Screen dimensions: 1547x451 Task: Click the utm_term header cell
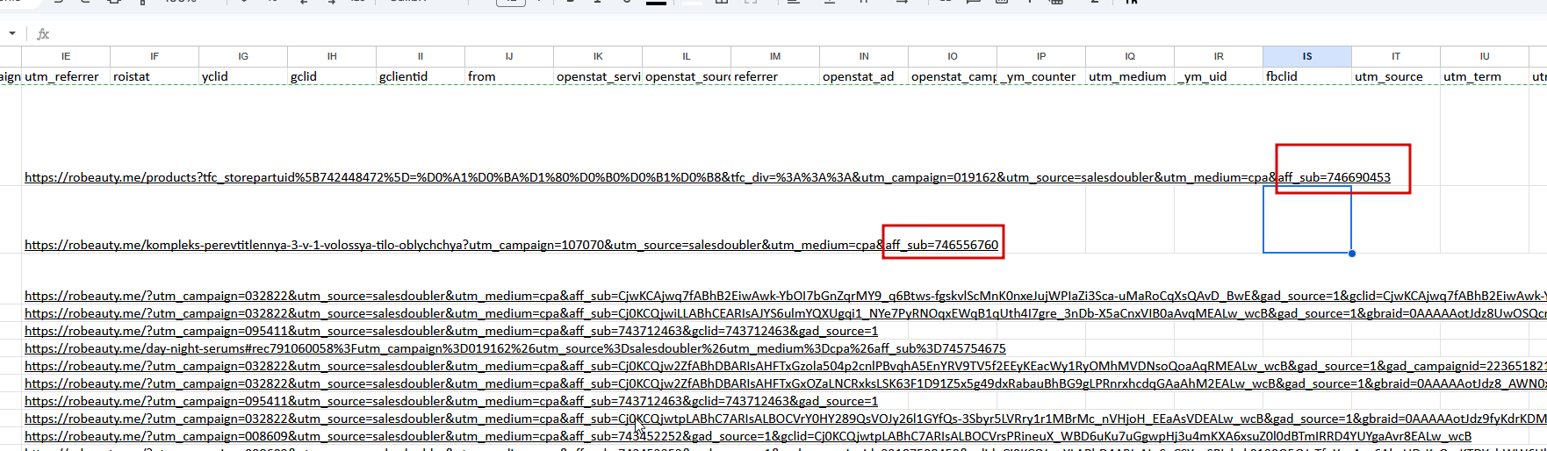(1485, 76)
